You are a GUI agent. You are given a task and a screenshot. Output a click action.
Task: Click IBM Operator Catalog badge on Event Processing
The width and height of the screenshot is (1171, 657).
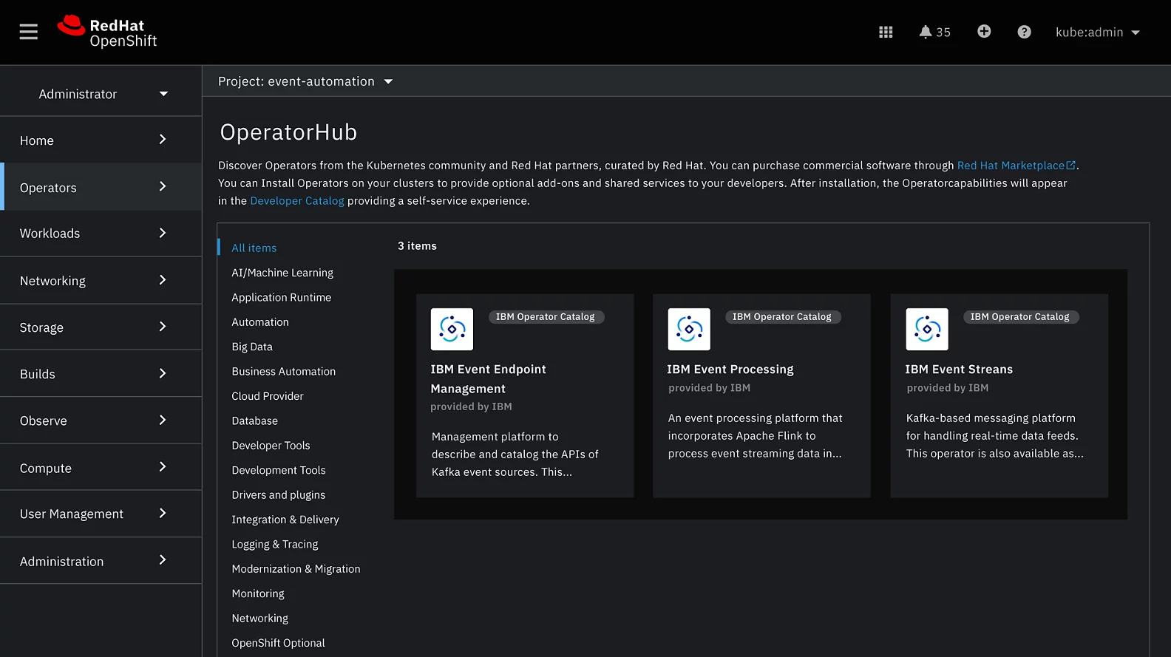point(782,317)
